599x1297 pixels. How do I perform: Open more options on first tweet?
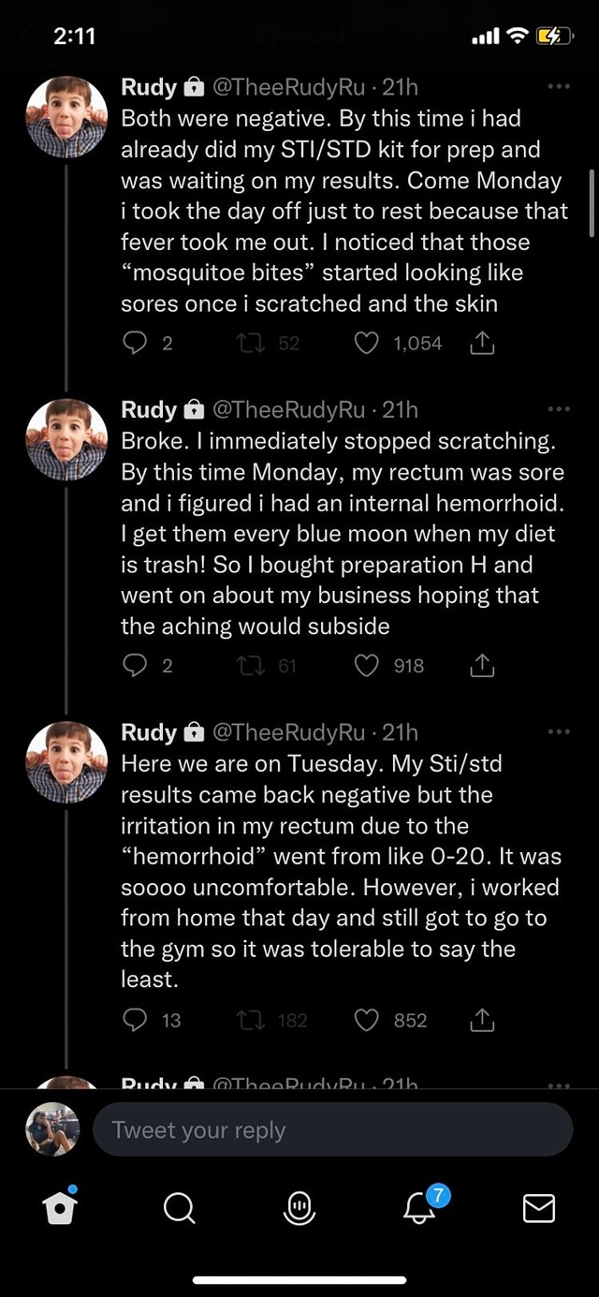559,87
